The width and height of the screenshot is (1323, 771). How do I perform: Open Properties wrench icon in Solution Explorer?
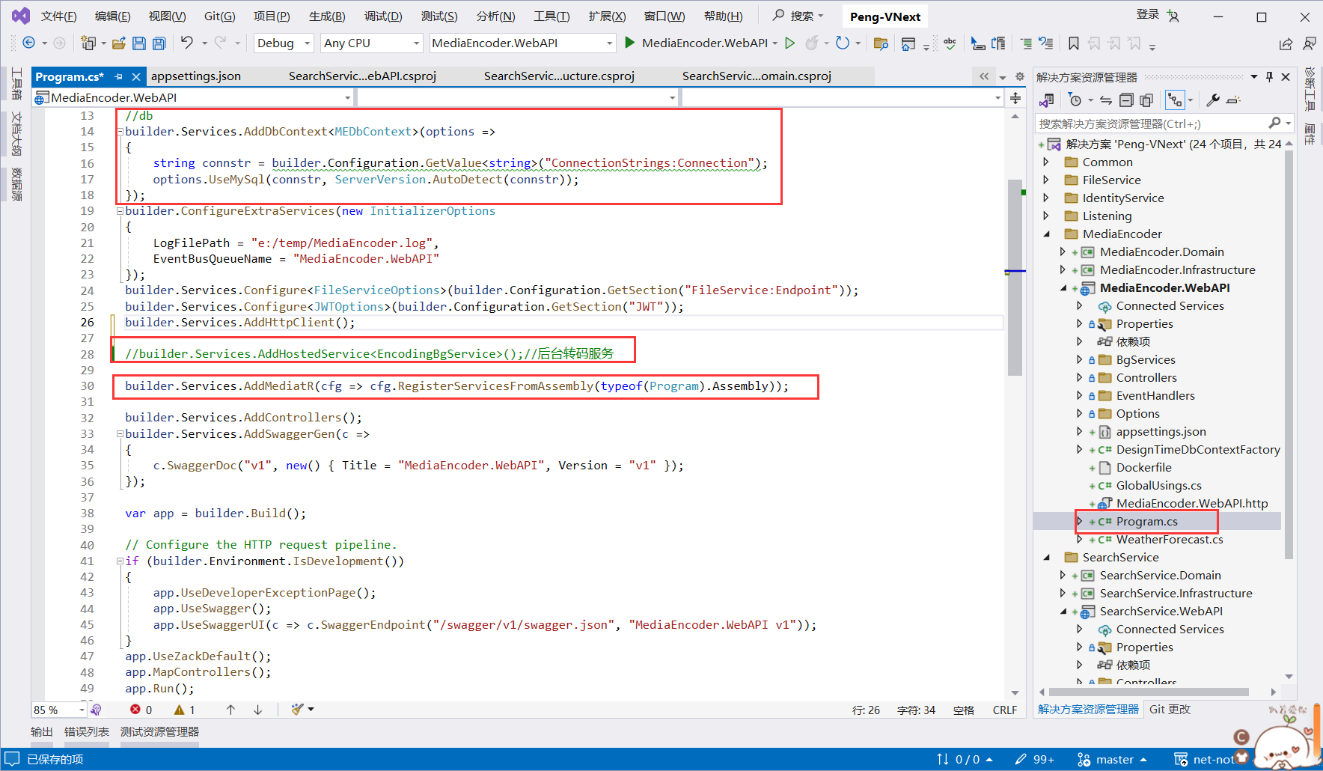(1213, 100)
